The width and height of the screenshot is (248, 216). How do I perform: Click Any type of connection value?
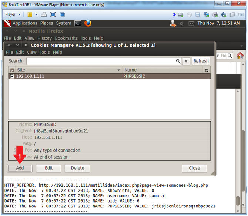[57, 150]
